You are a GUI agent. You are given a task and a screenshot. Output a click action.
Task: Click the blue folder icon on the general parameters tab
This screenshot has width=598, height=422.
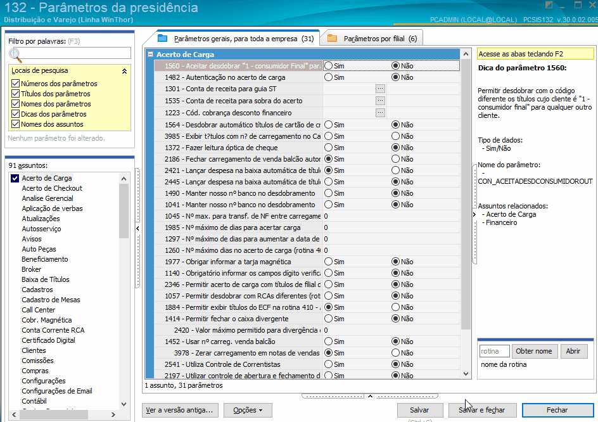pyautogui.click(x=163, y=38)
